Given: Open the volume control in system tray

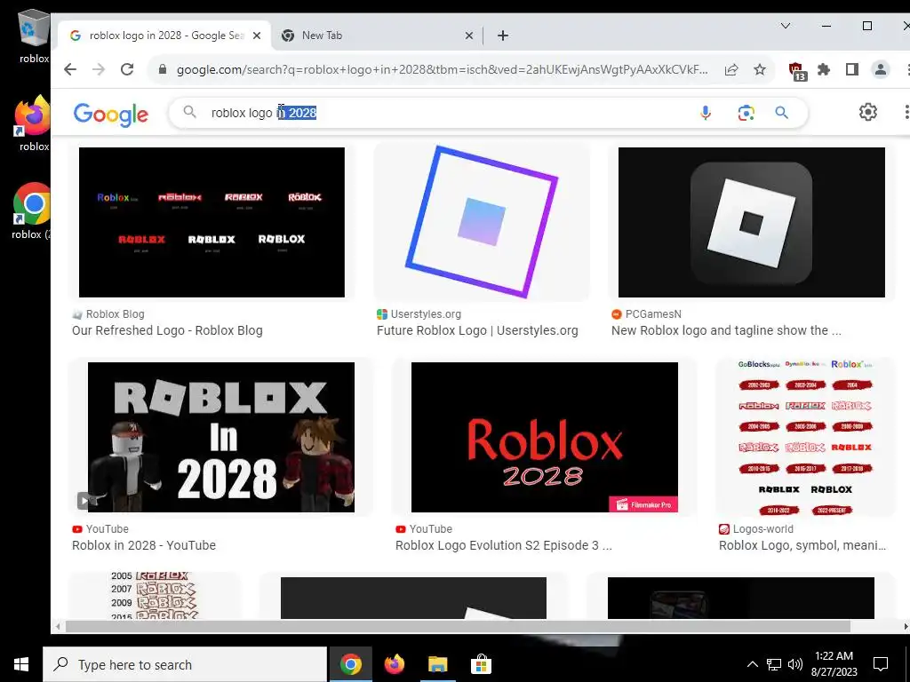Looking at the screenshot, I should (x=795, y=664).
